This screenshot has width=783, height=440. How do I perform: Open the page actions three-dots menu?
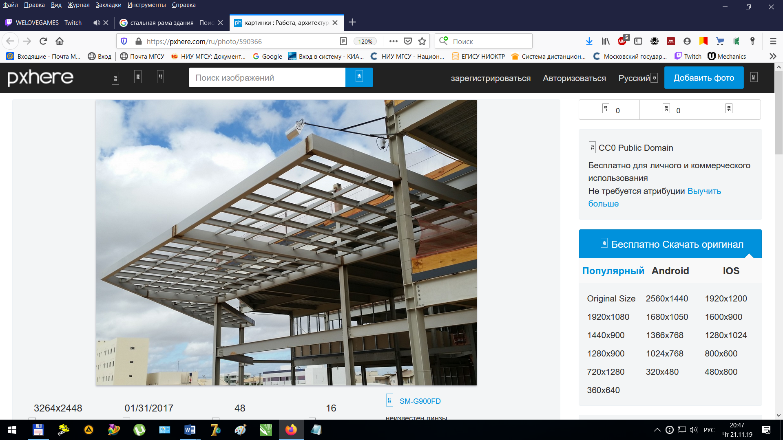(393, 41)
